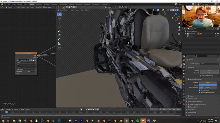220x123 pixels.
Task: Expand the Subsurface Scattering panel
Action: [x=195, y=101]
